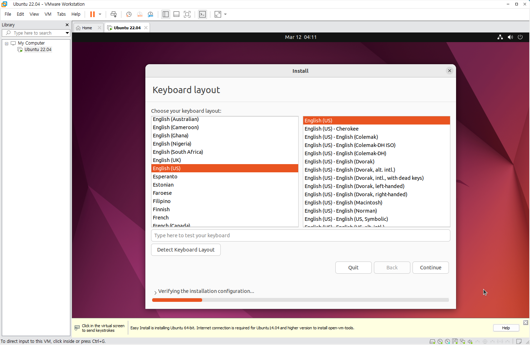Click the installation progress bar
The width and height of the screenshot is (530, 345).
300,300
